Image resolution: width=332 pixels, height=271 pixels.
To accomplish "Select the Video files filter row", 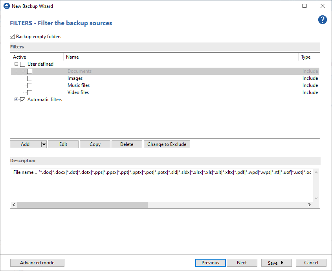I will pyautogui.click(x=165, y=92).
